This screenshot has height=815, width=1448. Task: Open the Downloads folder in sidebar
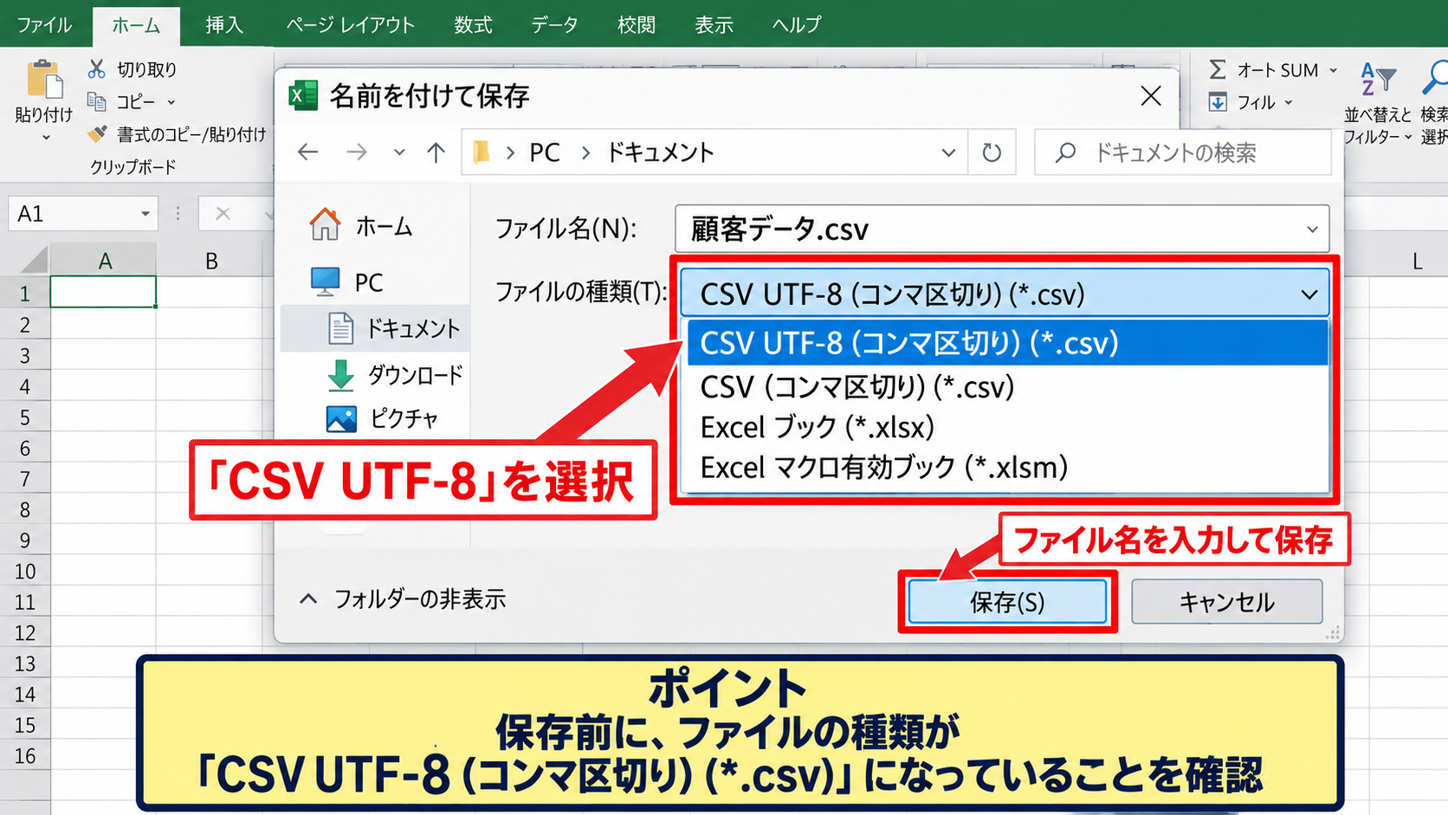(x=395, y=375)
